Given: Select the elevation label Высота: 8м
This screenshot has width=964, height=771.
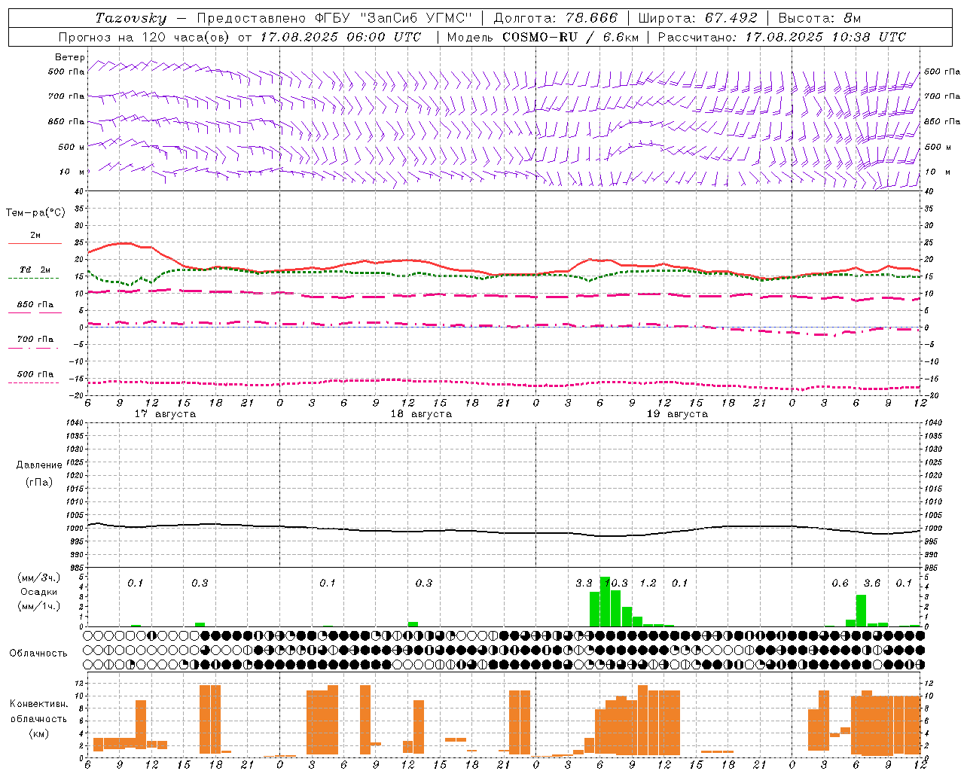Looking at the screenshot, I should coord(819,18).
